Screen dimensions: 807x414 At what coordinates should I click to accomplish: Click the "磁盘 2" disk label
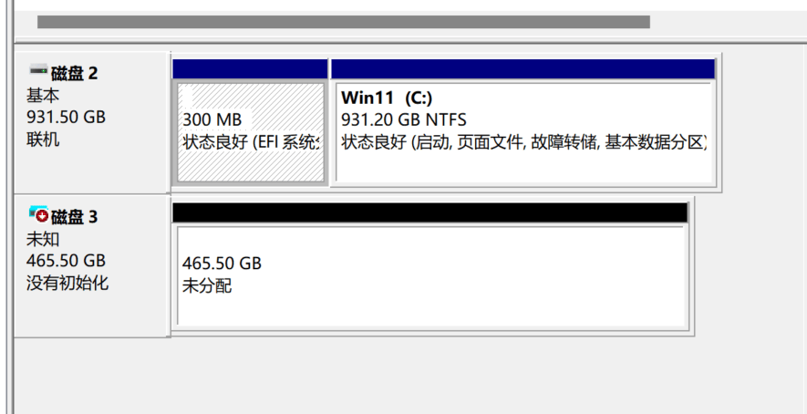click(x=75, y=73)
